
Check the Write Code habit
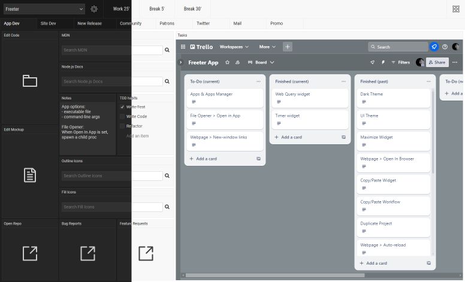[x=122, y=116]
